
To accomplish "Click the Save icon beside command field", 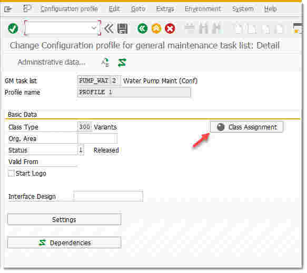I will [122, 28].
